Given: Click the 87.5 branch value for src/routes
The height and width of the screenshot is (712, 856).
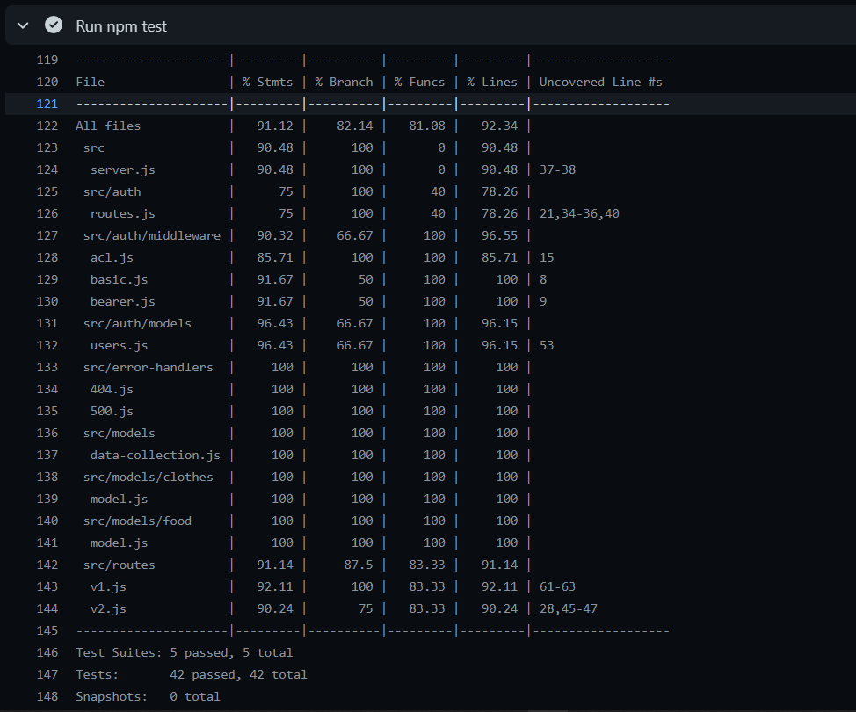Looking at the screenshot, I should click(x=359, y=565).
